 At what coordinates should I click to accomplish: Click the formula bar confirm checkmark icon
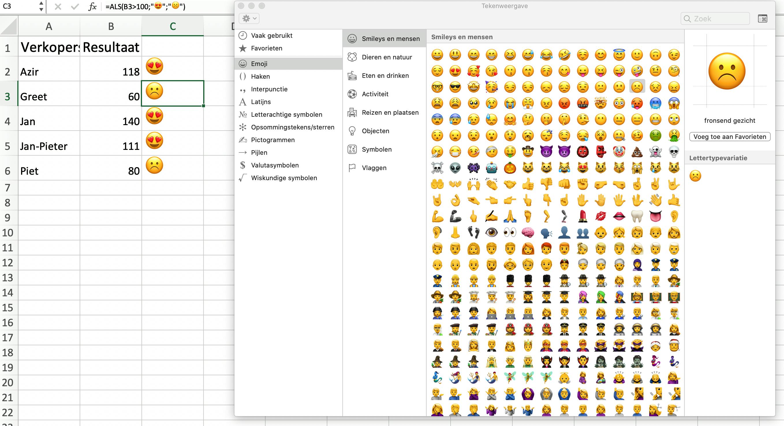point(74,6)
